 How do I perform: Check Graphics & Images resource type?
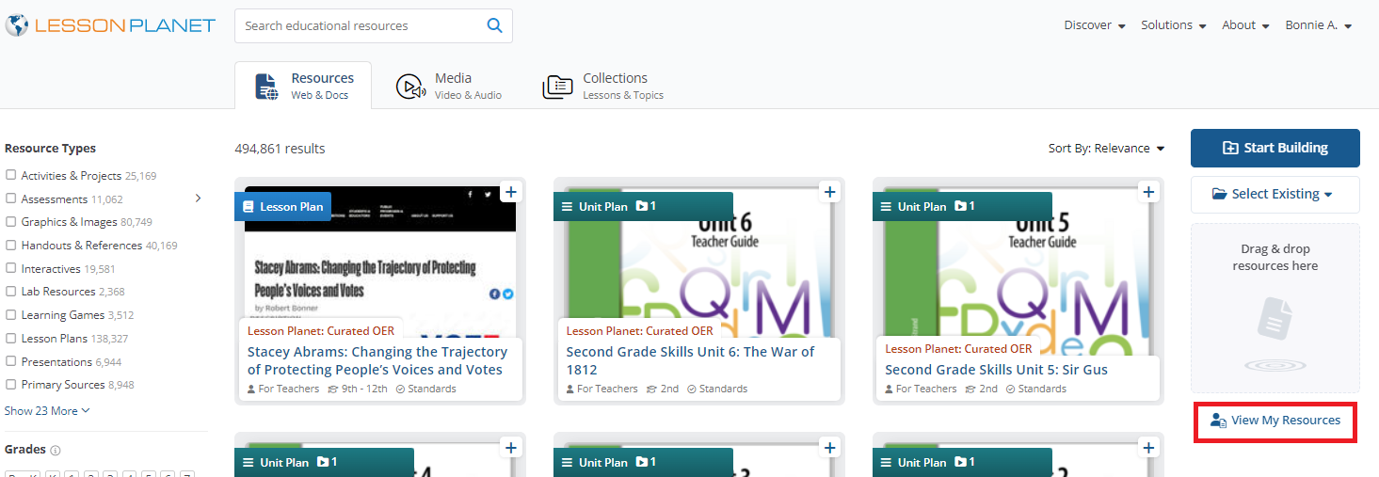coord(10,222)
